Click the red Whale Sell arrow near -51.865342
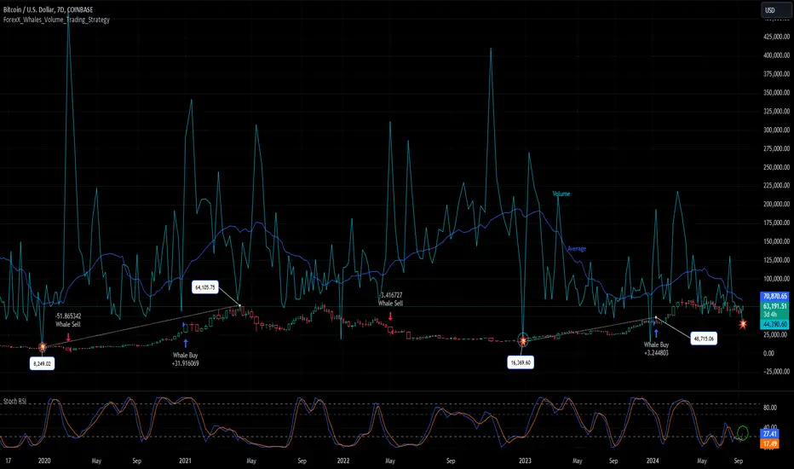This screenshot has width=794, height=469. pyautogui.click(x=68, y=337)
